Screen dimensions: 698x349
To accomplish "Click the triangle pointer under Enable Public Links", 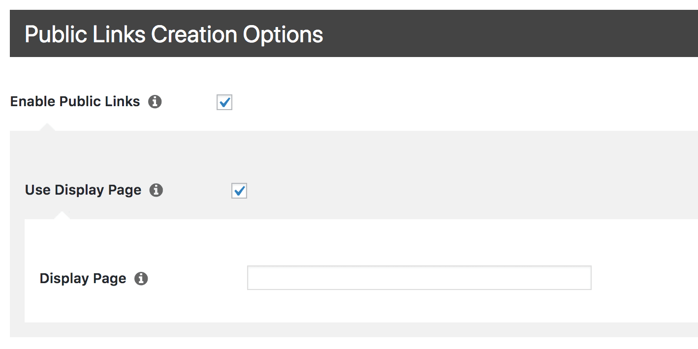I will [47, 127].
